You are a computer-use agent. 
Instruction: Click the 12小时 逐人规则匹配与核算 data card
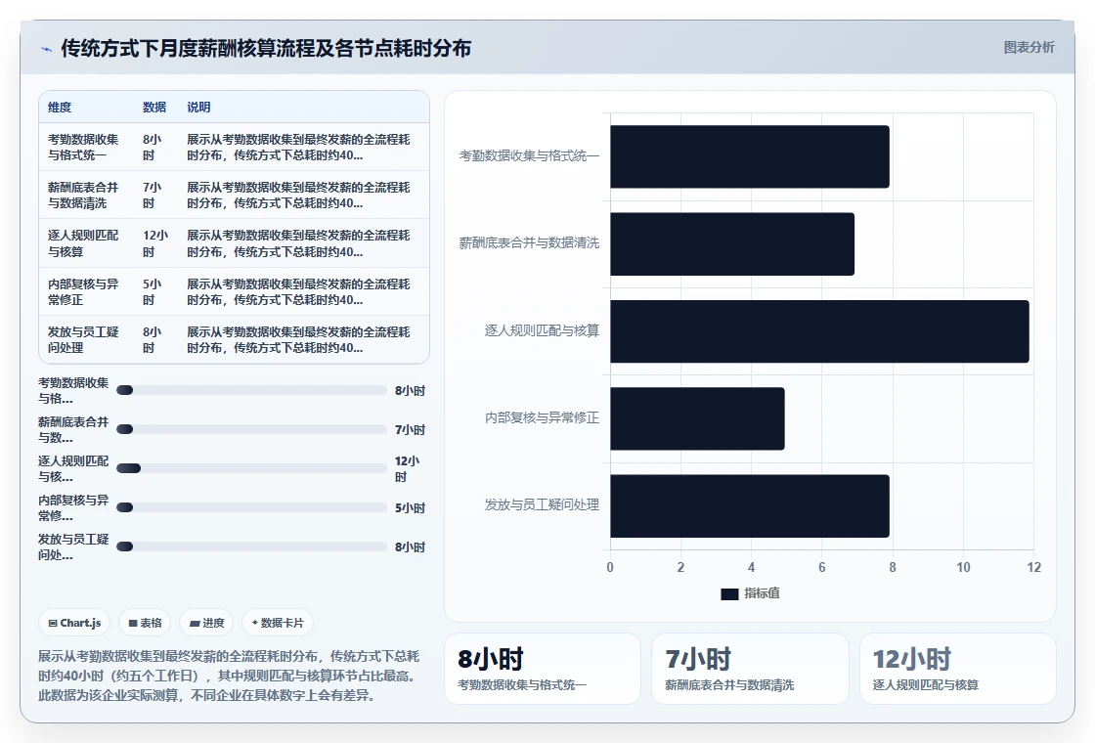pyautogui.click(x=957, y=669)
